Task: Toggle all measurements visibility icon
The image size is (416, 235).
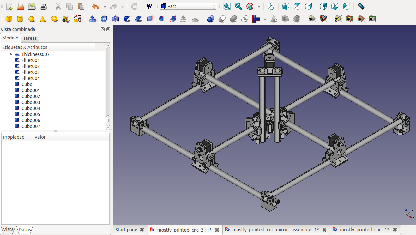Action: click(x=349, y=19)
